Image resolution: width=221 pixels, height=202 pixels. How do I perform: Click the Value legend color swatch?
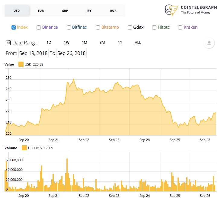(21, 64)
